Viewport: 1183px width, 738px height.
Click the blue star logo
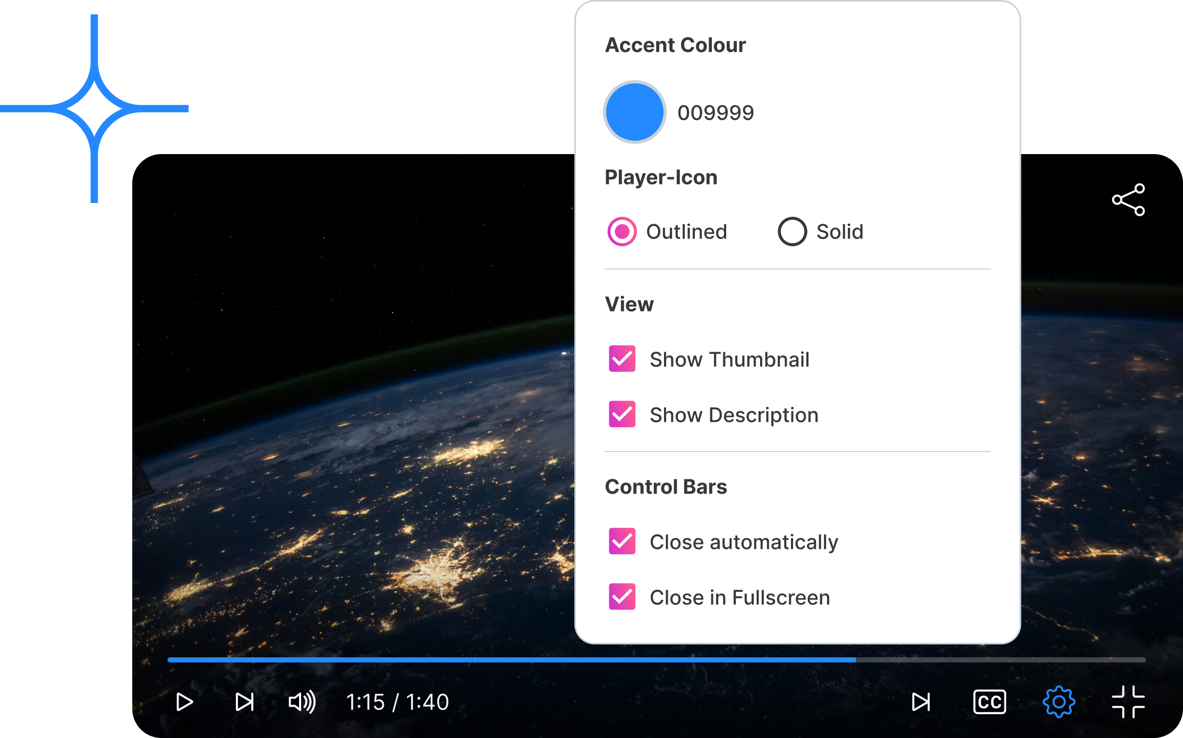point(94,108)
